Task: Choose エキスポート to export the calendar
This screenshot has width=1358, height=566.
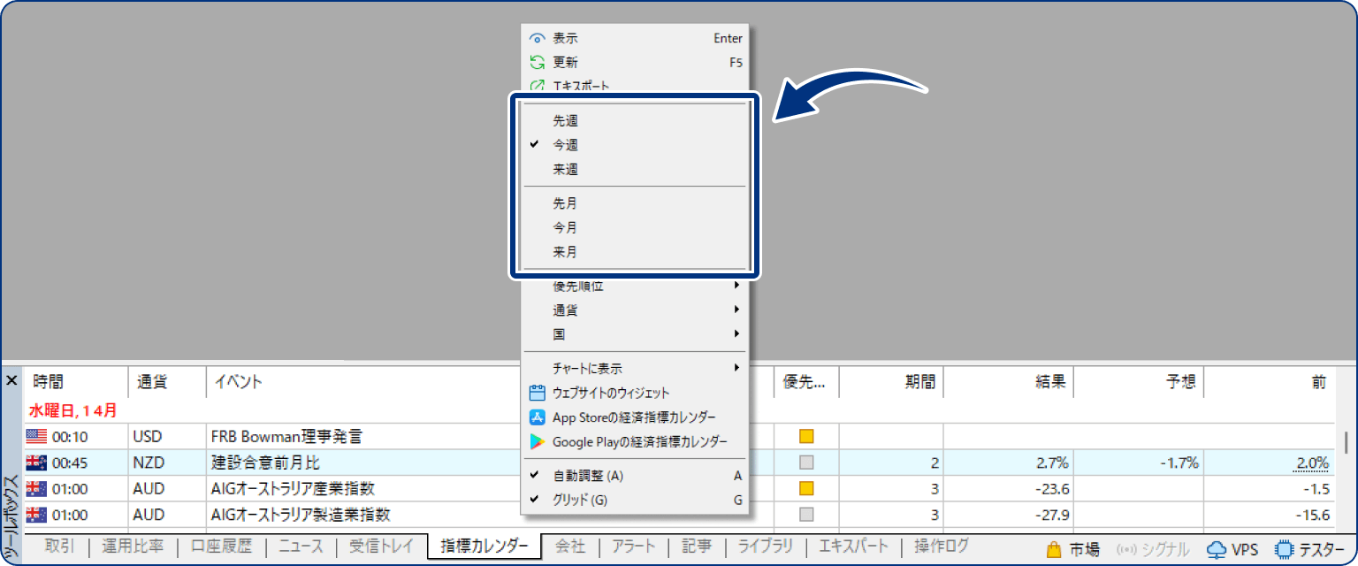Action: [579, 86]
